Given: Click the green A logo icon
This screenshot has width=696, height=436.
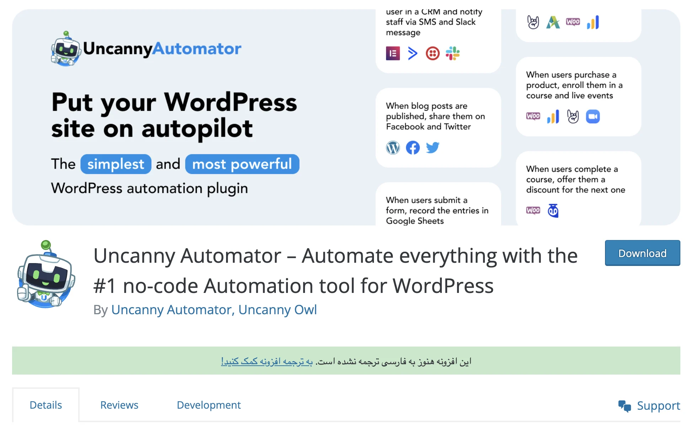Looking at the screenshot, I should coord(553,22).
